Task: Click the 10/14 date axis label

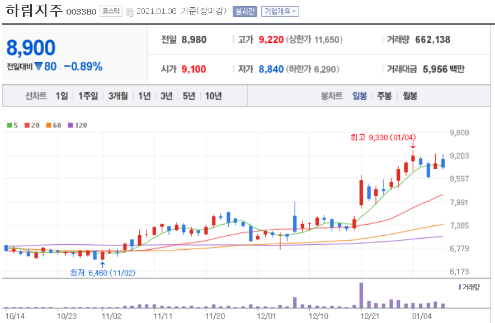Action: [15, 316]
